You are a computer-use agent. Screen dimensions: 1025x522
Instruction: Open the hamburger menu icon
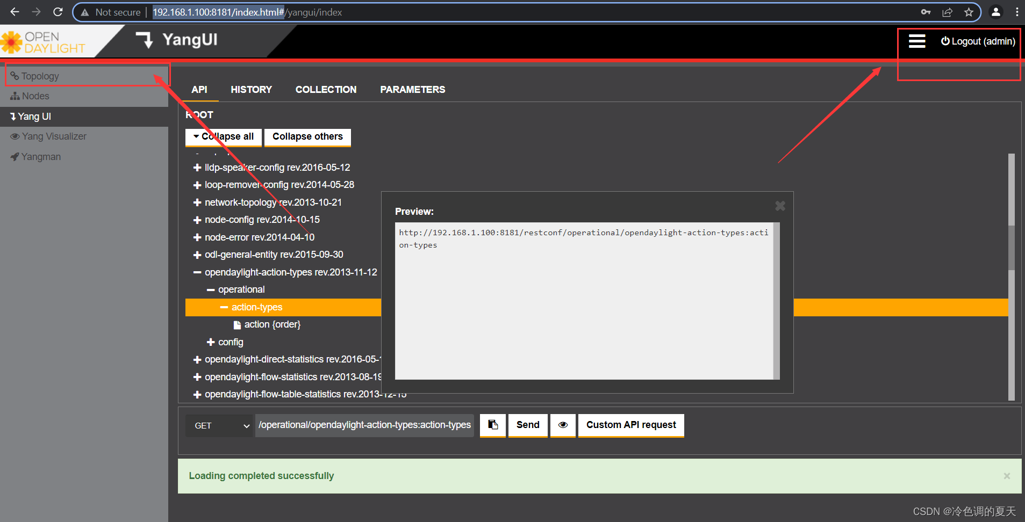click(x=917, y=41)
